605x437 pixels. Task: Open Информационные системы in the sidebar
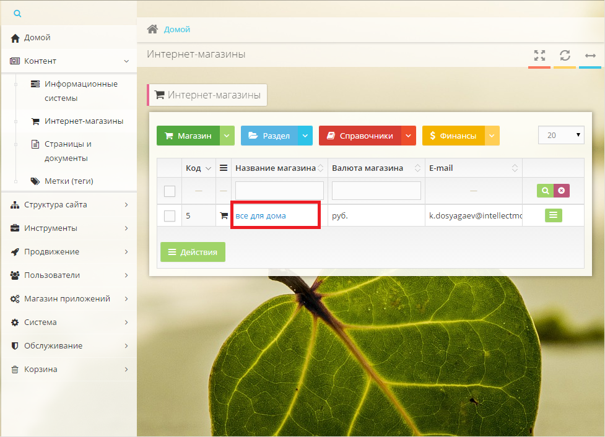point(81,91)
